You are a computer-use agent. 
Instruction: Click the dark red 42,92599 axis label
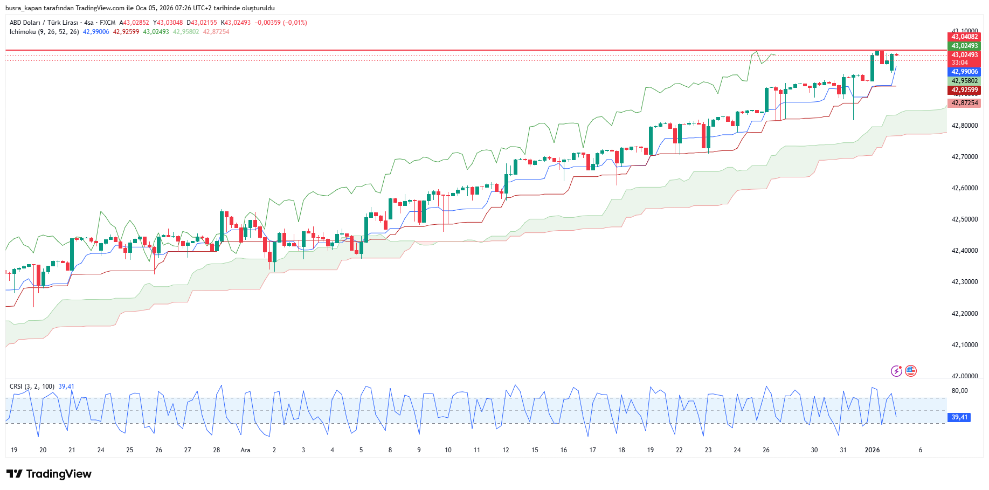pos(964,90)
